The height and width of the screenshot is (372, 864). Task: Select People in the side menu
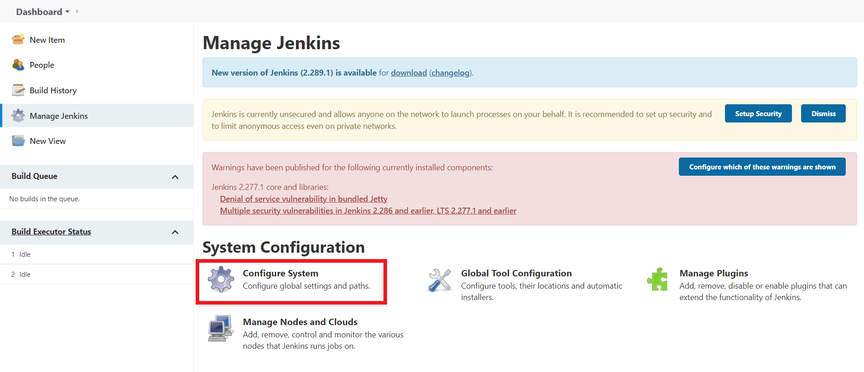(42, 65)
